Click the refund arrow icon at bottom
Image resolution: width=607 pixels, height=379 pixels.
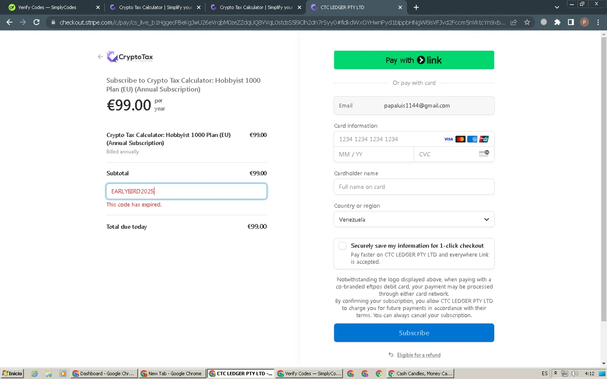tap(391, 355)
